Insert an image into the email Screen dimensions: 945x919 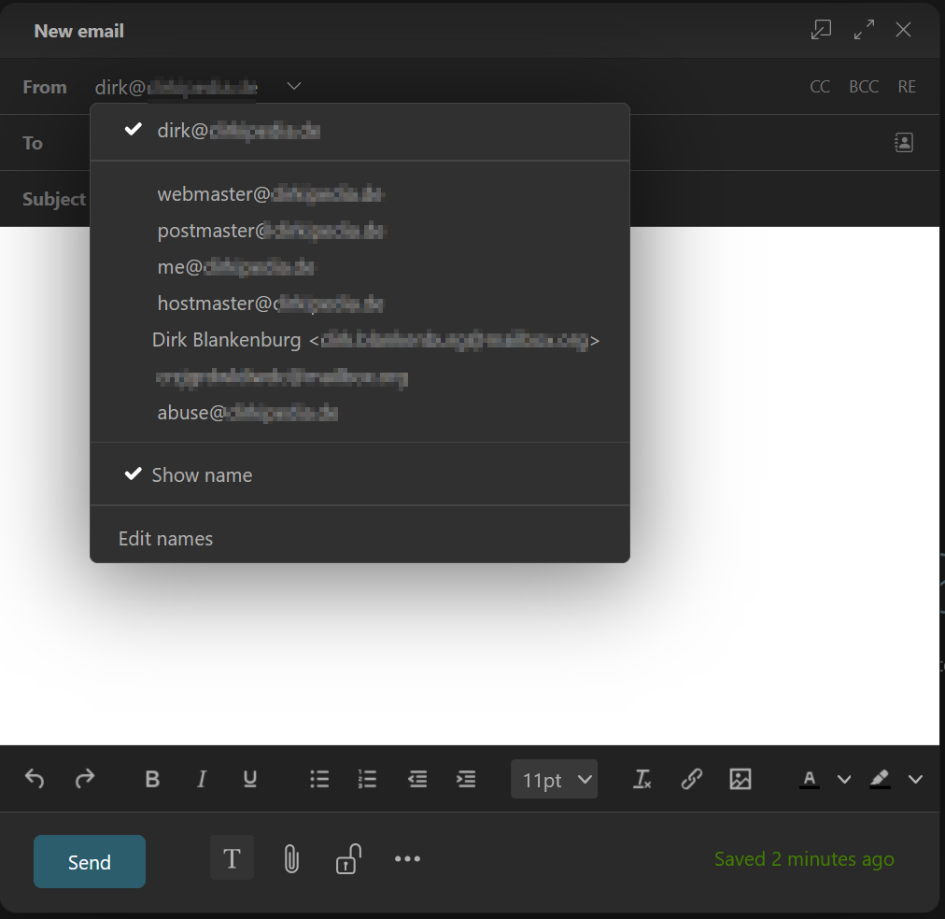point(740,779)
